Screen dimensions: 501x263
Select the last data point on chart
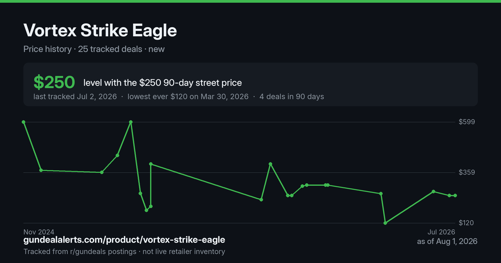(x=455, y=195)
